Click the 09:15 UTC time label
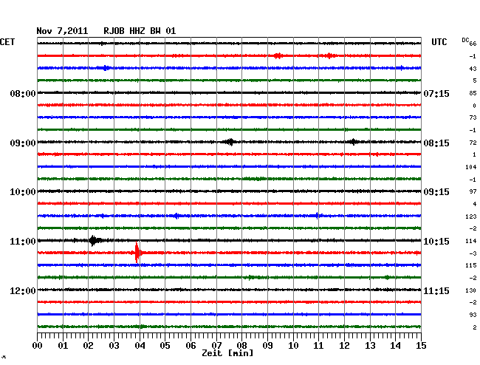480x365 pixels. [x=436, y=192]
